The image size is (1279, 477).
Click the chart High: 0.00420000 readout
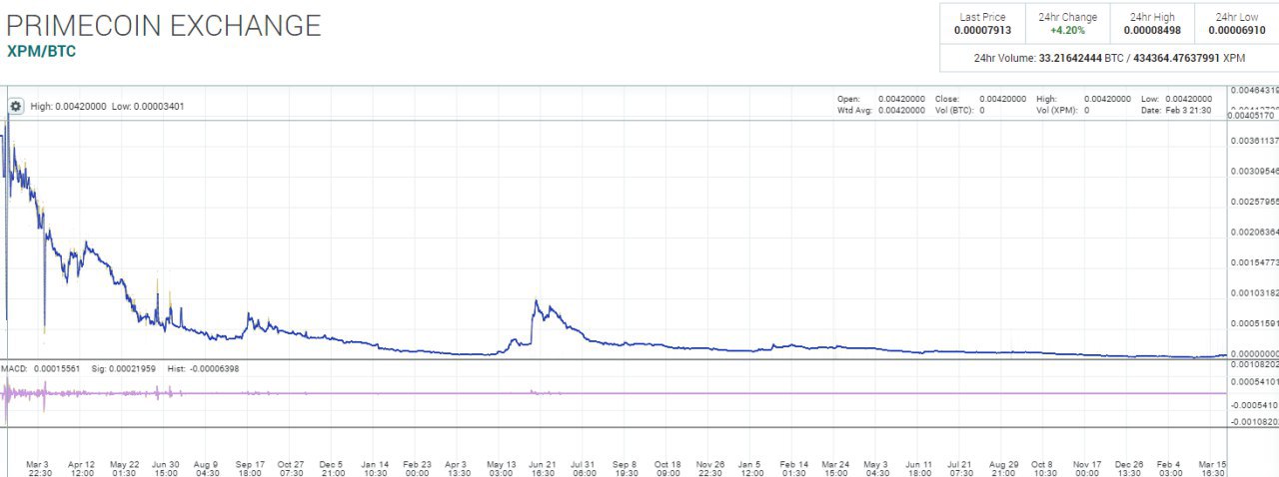click(68, 106)
